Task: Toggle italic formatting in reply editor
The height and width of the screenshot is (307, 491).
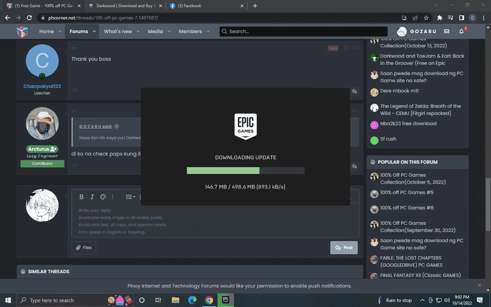Action: click(x=92, y=197)
